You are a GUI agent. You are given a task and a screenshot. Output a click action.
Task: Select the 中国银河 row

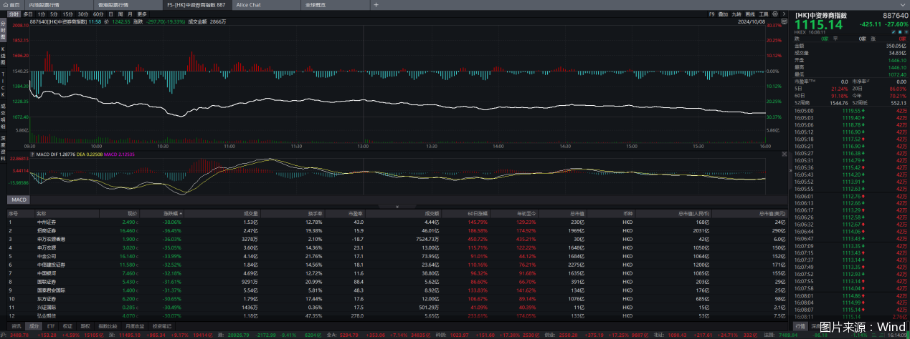click(397, 272)
